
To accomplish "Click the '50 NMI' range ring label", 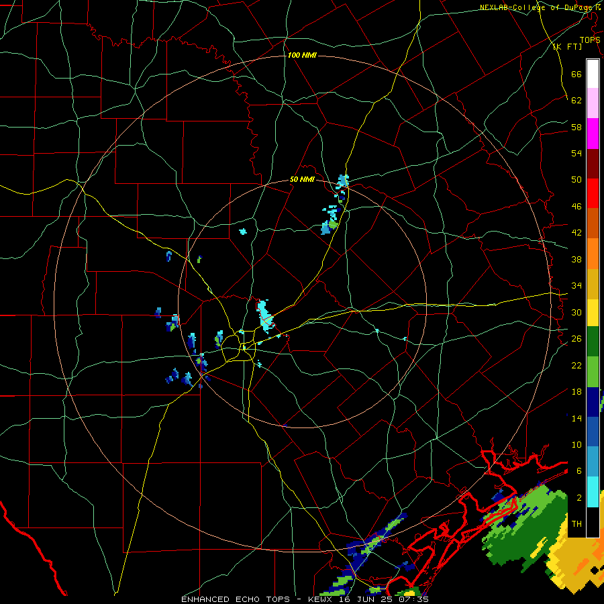I will pos(302,179).
